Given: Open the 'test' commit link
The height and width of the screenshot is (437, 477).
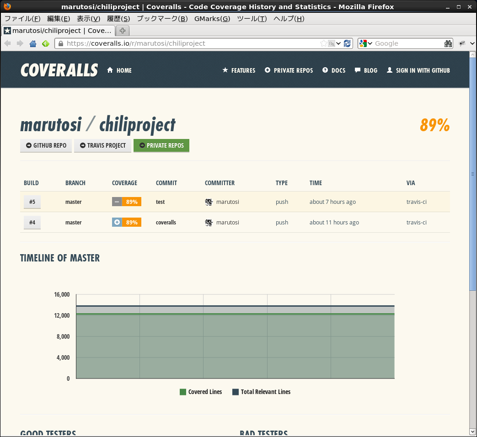Looking at the screenshot, I should [x=161, y=202].
